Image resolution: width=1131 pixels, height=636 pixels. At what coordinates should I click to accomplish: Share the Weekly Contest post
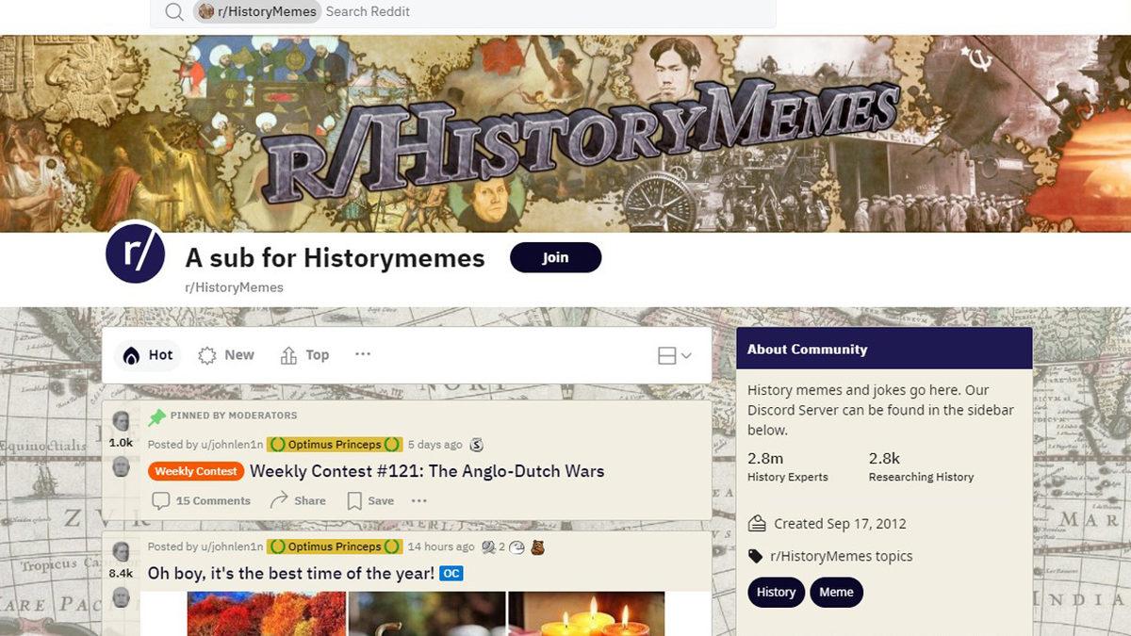coord(298,500)
